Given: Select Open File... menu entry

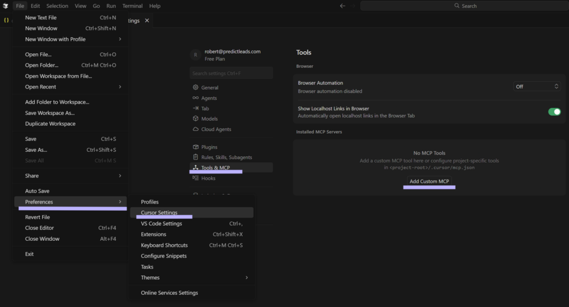Looking at the screenshot, I should pyautogui.click(x=71, y=55).
